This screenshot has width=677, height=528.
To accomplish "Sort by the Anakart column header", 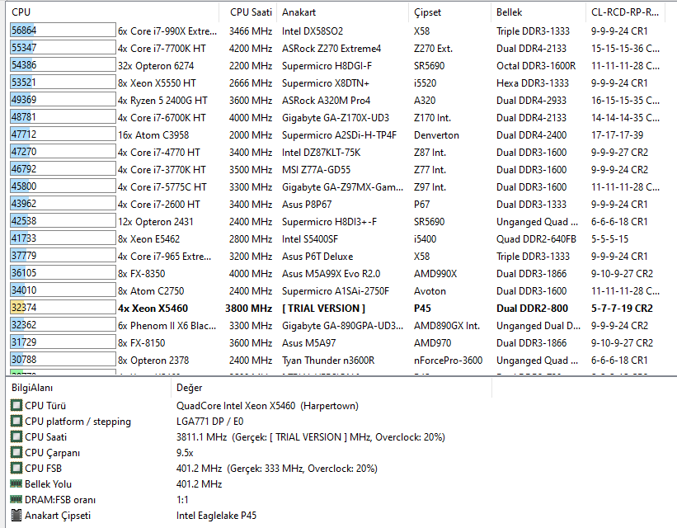I will pos(342,12).
